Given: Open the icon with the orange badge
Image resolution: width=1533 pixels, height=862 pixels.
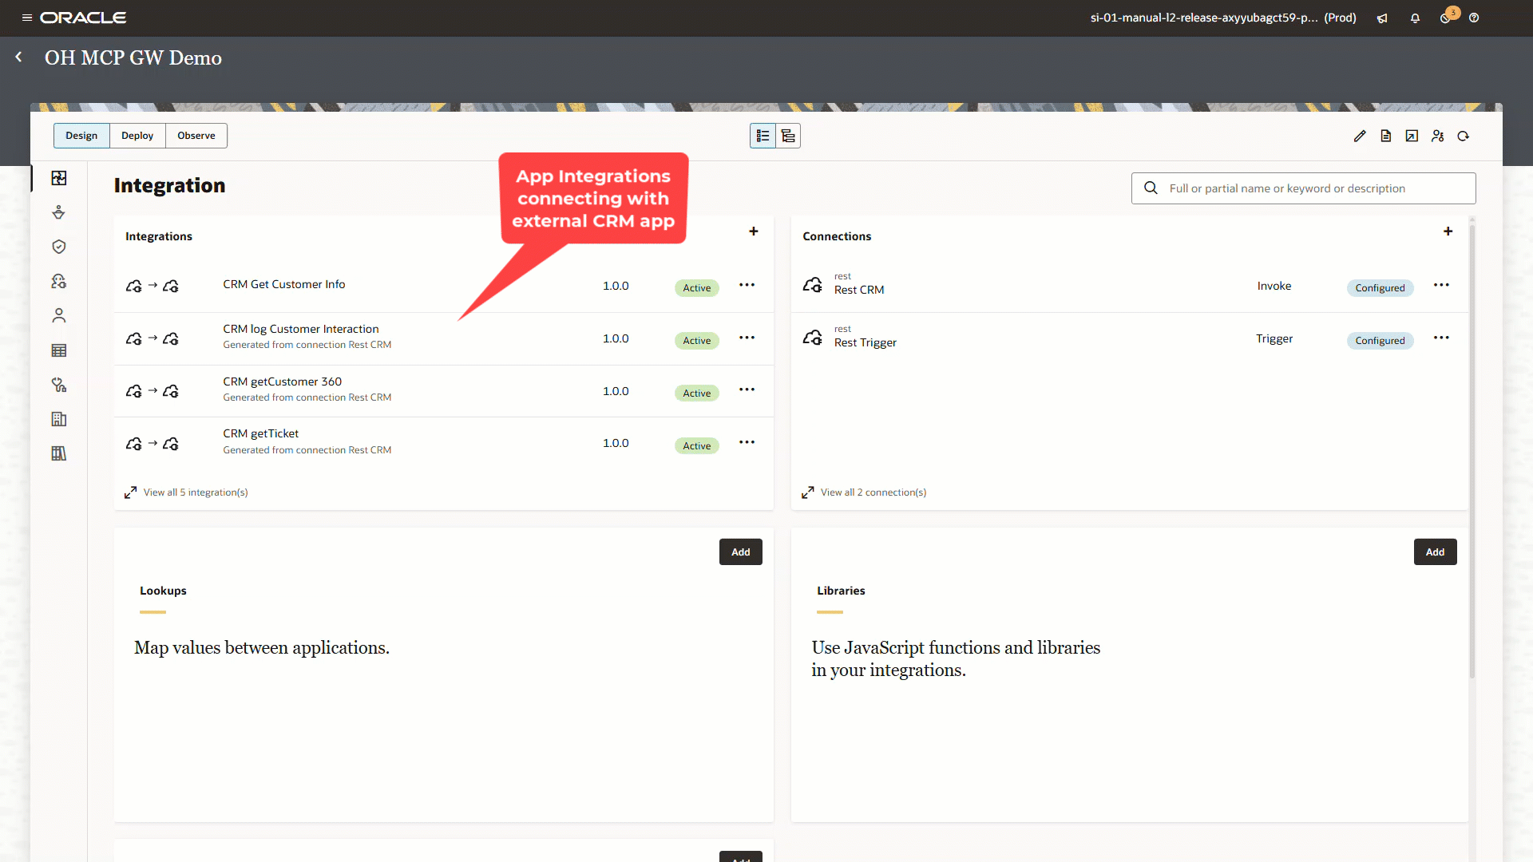Looking at the screenshot, I should pyautogui.click(x=1448, y=17).
